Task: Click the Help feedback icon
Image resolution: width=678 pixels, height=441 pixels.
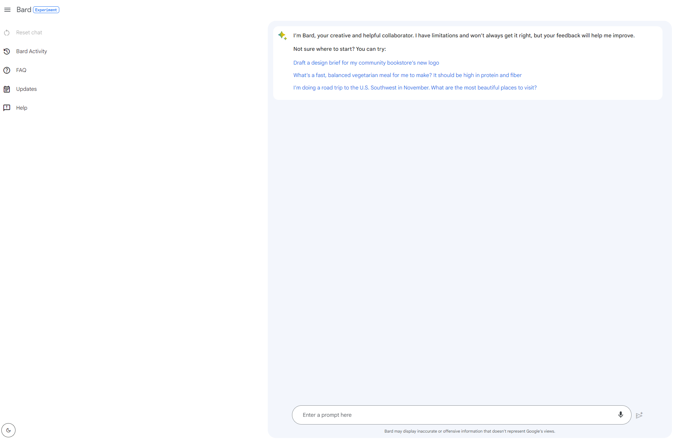Action: coord(7,108)
